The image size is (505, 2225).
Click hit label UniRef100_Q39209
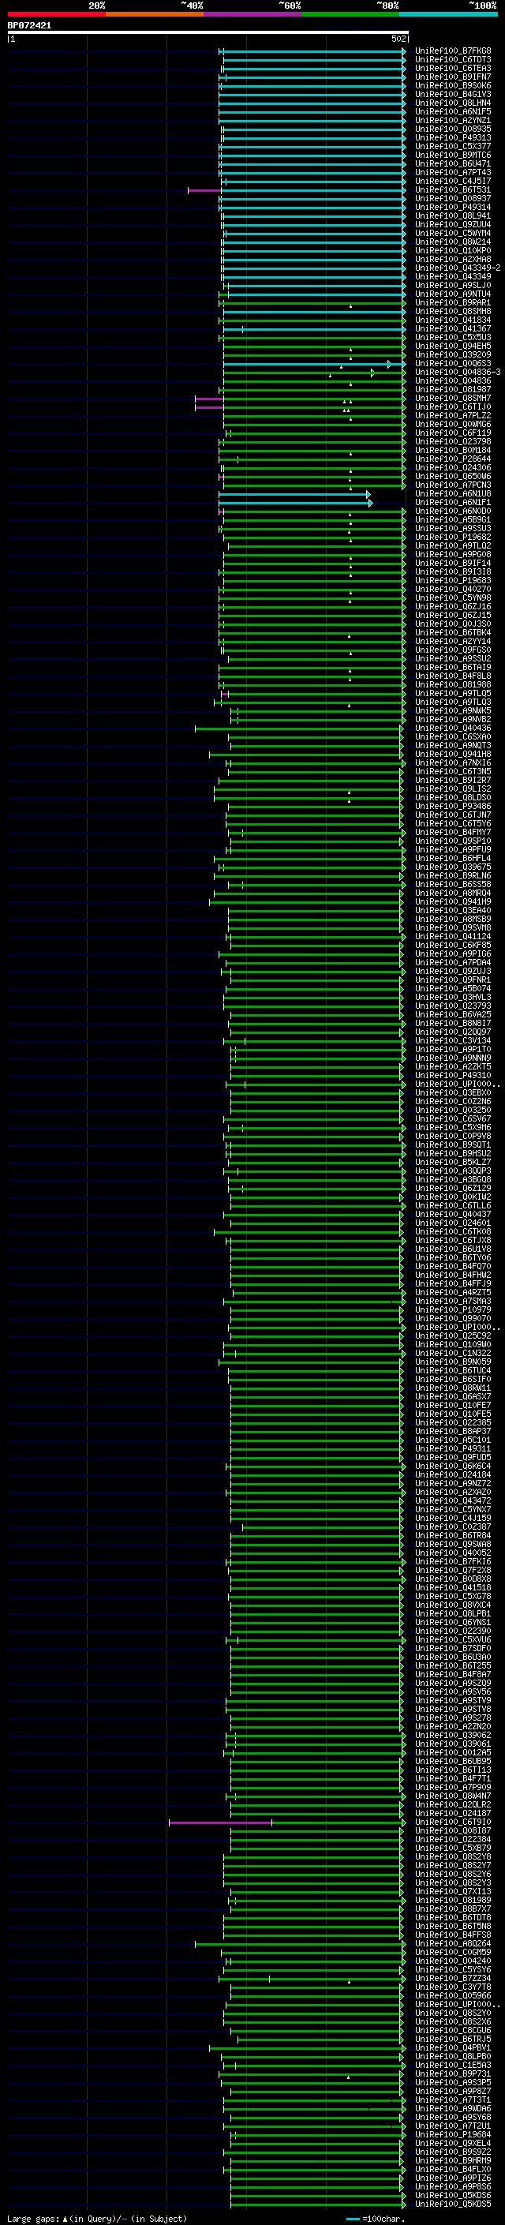[453, 355]
